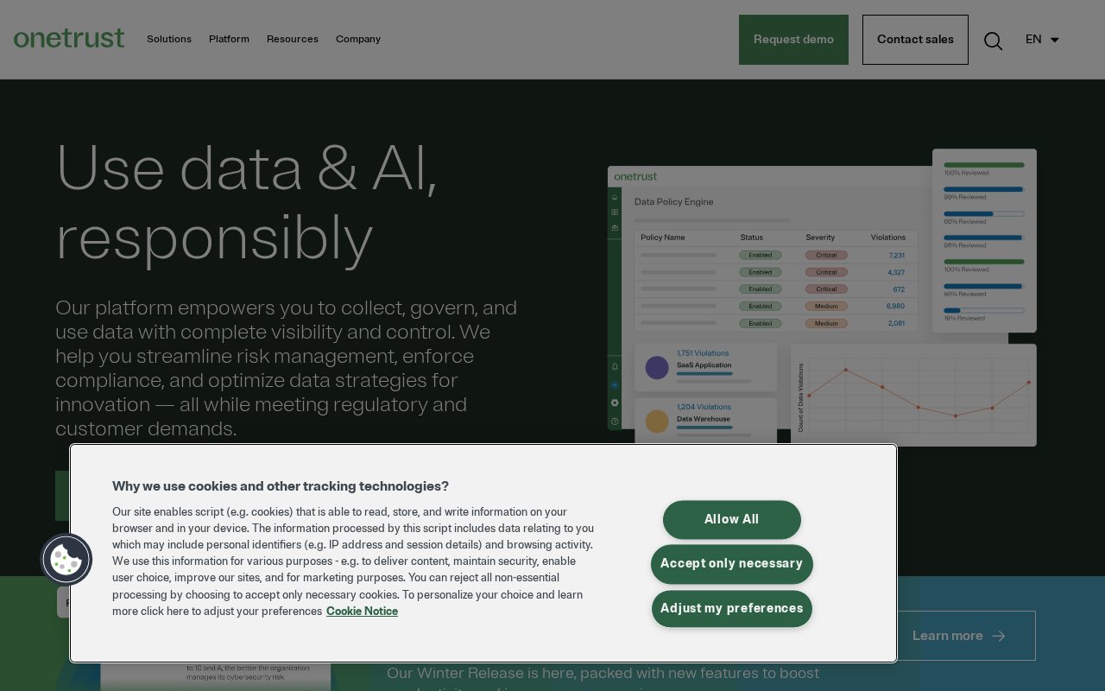1105x691 pixels.
Task: Click Adjust my preferences button
Action: (x=732, y=609)
